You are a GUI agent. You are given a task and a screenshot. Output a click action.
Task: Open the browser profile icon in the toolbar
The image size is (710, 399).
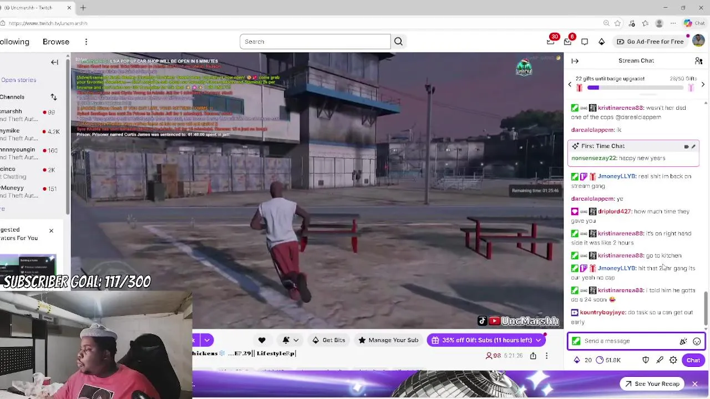pyautogui.click(x=659, y=23)
